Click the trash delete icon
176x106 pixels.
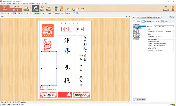point(8,13)
